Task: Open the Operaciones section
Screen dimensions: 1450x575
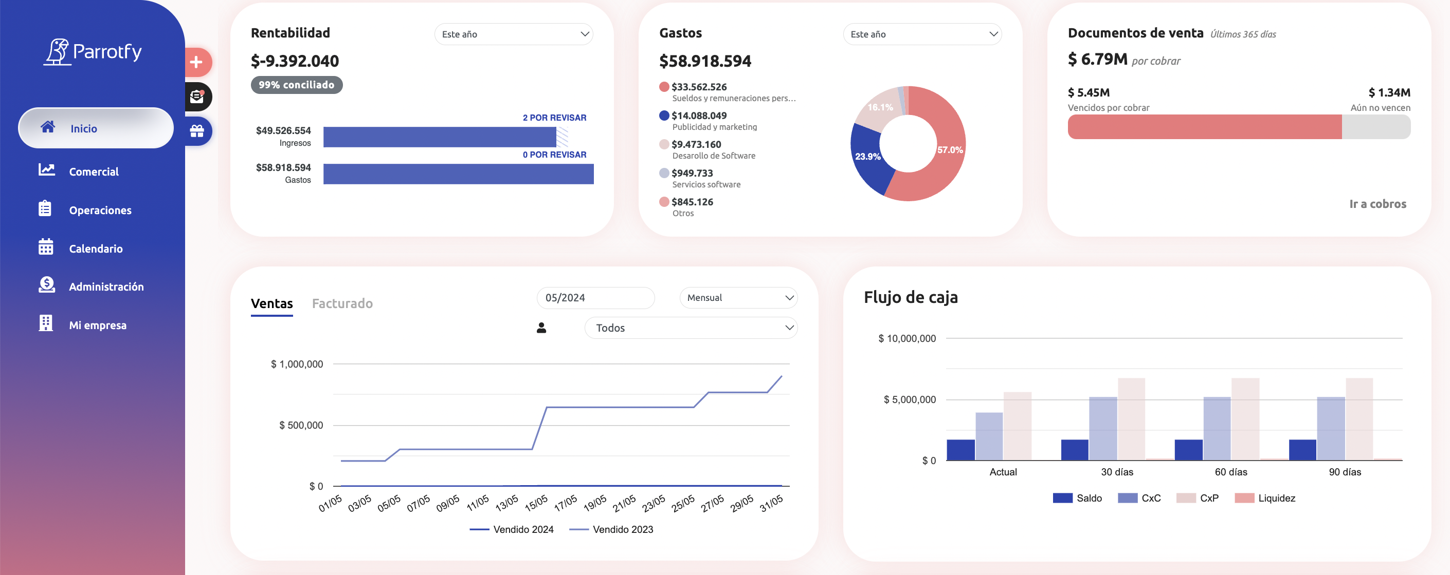Action: [x=100, y=210]
